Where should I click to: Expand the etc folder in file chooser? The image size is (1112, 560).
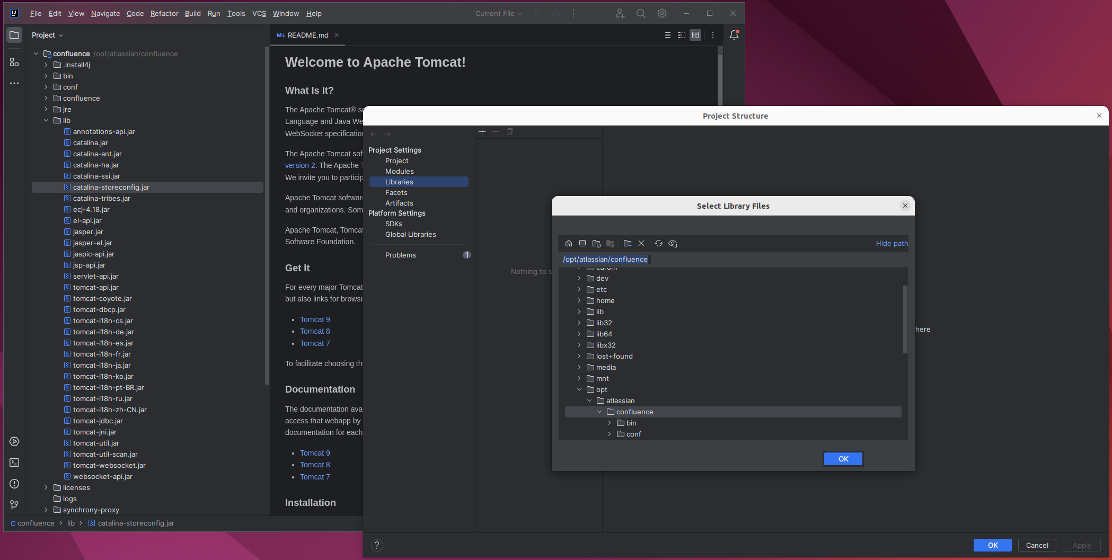point(579,289)
